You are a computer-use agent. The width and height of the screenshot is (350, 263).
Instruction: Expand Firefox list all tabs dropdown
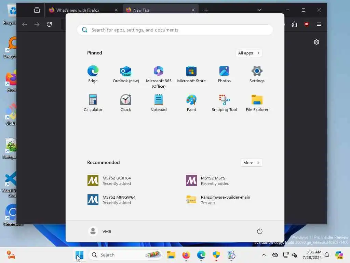pyautogui.click(x=259, y=10)
